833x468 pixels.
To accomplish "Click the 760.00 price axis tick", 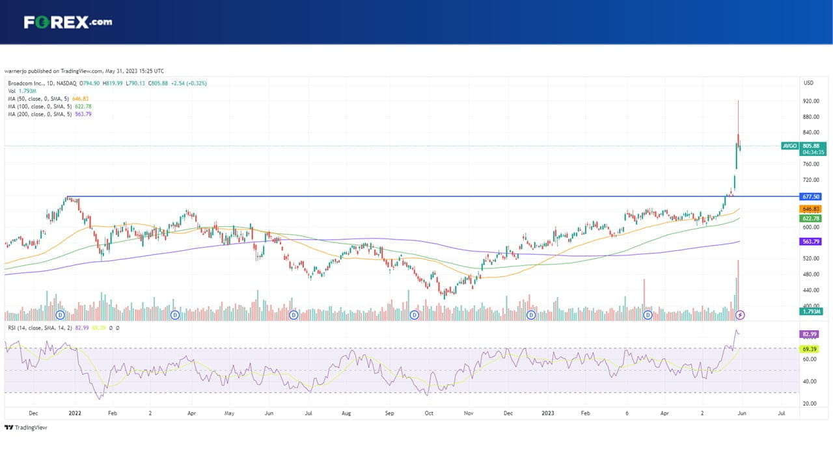I will click(x=811, y=164).
